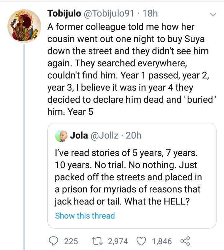Viewport: 224px width, 250px height.
Task: Open the share icon options
Action: pos(185,241)
